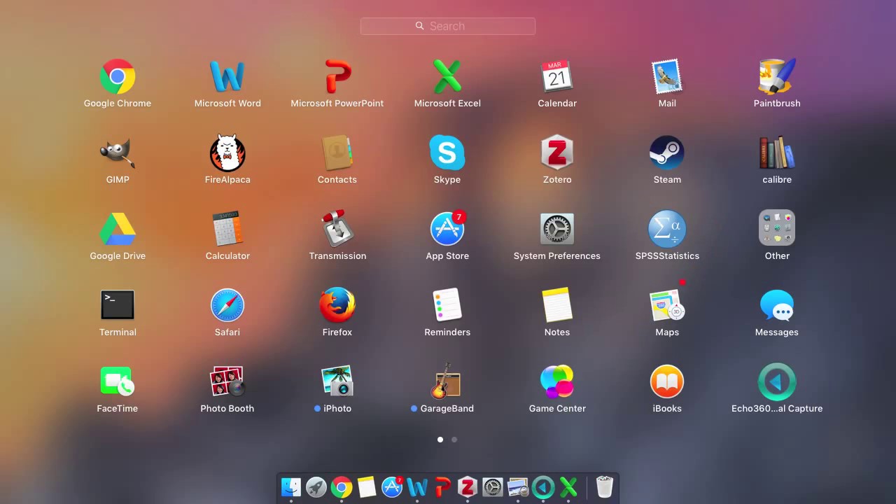Click the Launchpad rocket icon in the Dock

[x=316, y=486]
